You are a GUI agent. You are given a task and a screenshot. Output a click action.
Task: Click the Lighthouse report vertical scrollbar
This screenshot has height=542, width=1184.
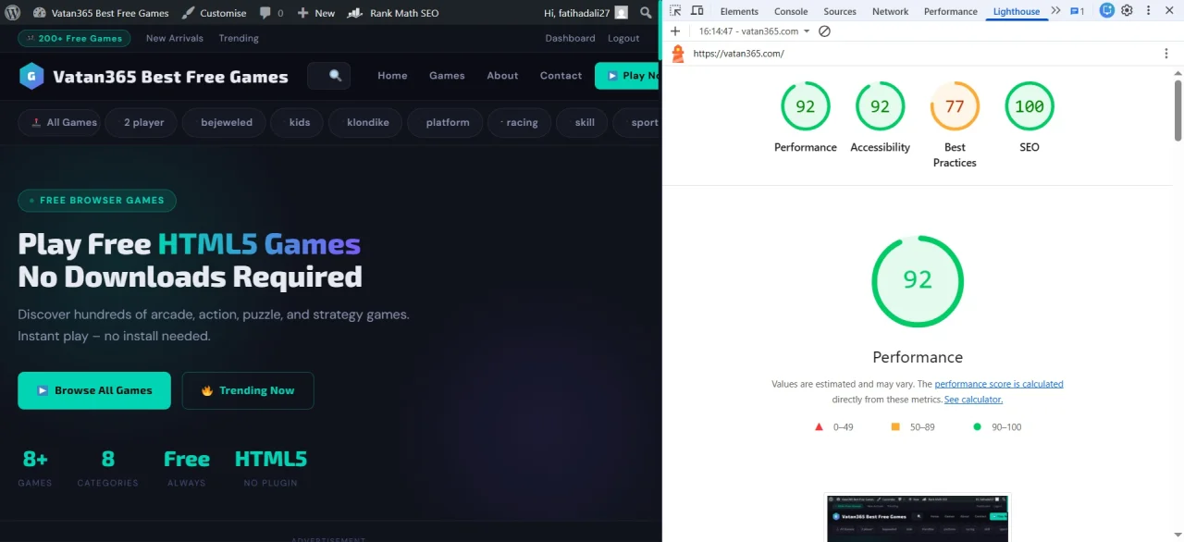[1178, 110]
